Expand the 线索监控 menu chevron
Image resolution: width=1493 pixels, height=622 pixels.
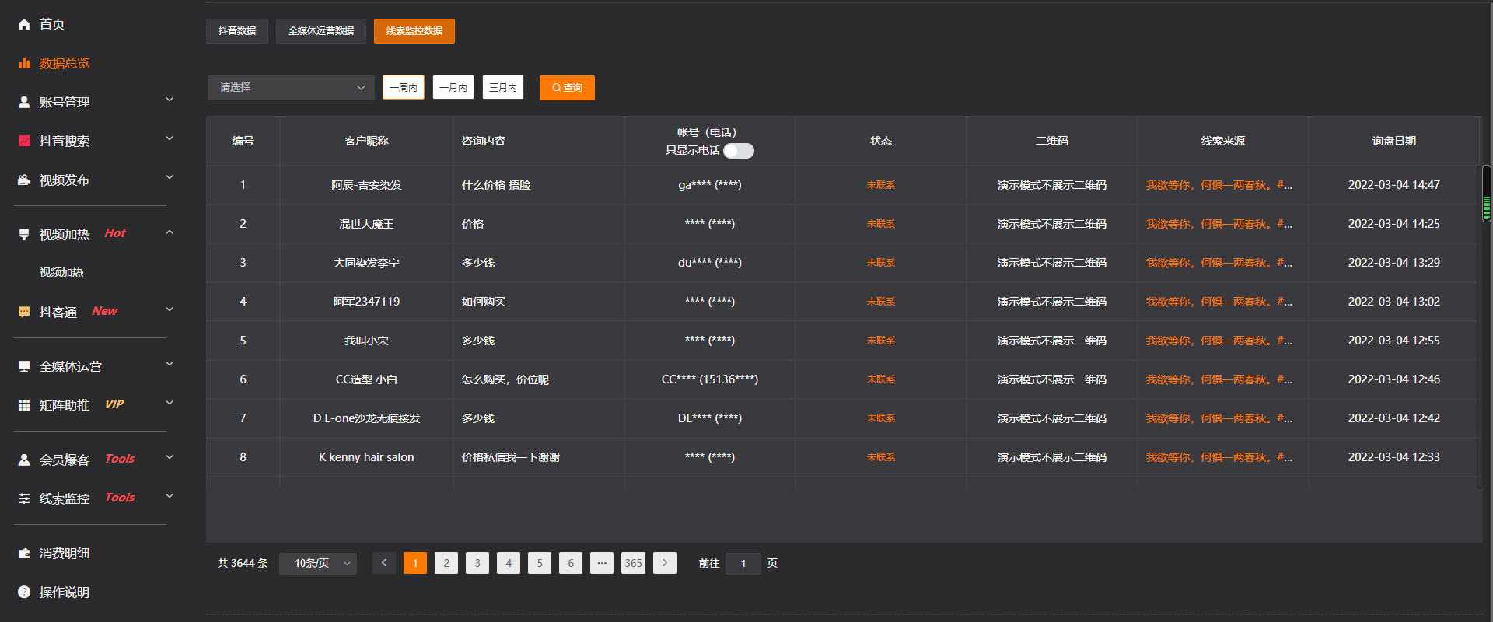[x=170, y=496]
